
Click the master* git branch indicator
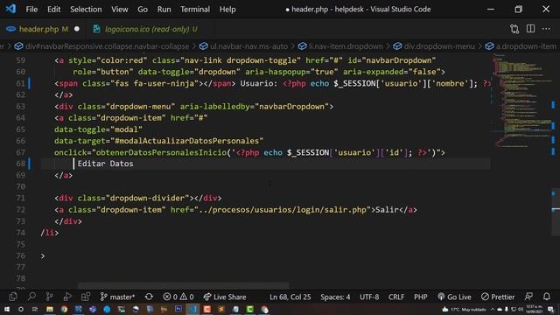(117, 297)
